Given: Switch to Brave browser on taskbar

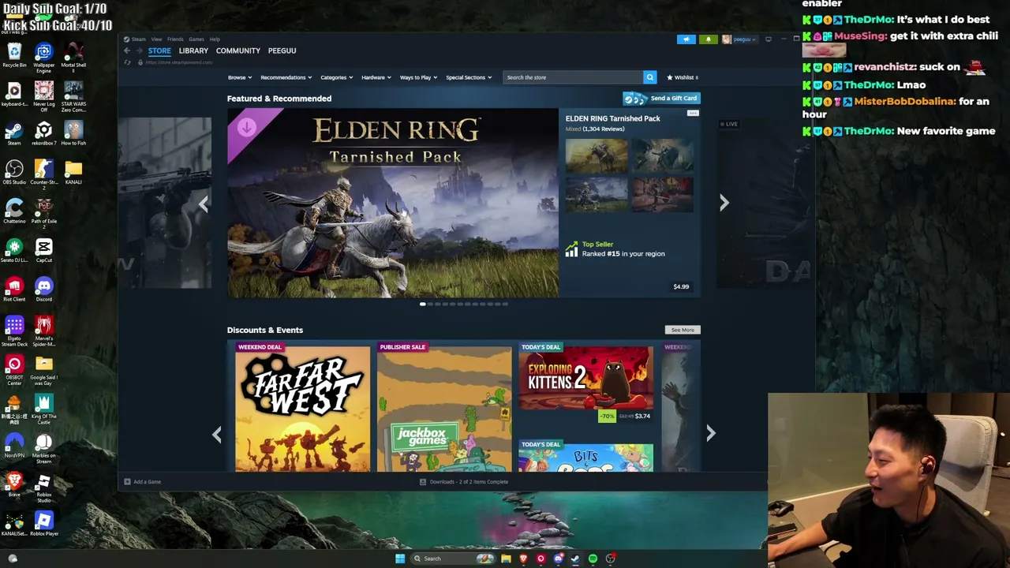Looking at the screenshot, I should point(523,559).
